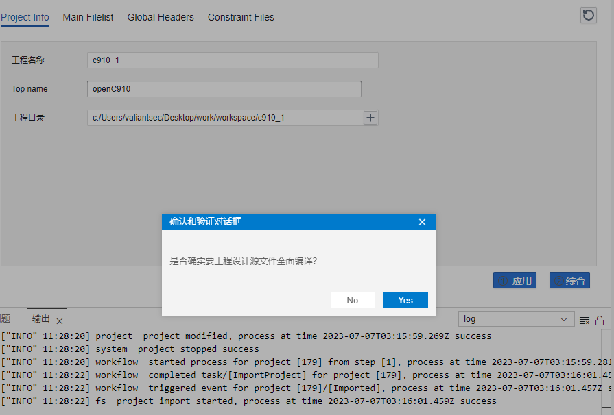
Task: Click the plus icon beside project directory
Action: [x=370, y=118]
